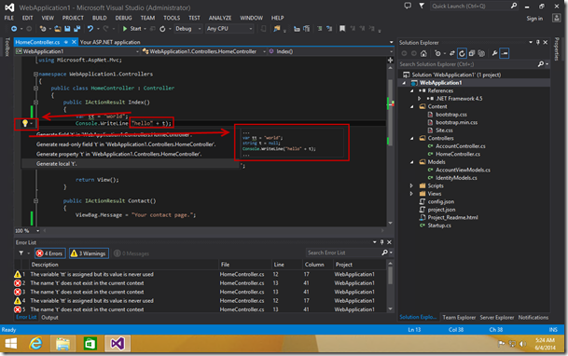Image resolution: width=568 pixels, height=356 pixels.
Task: Refresh the Solution Explorer
Action: click(462, 53)
